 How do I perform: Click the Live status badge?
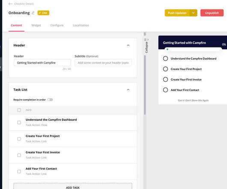tap(43, 13)
